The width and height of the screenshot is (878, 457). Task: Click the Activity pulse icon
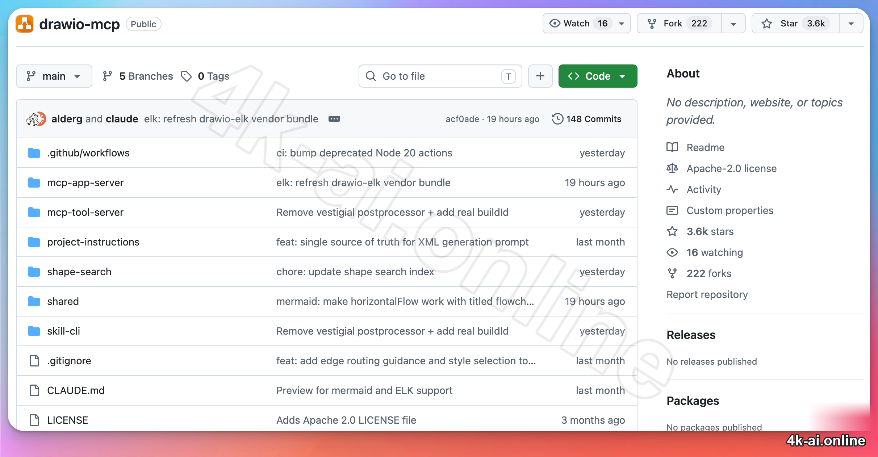click(x=672, y=189)
